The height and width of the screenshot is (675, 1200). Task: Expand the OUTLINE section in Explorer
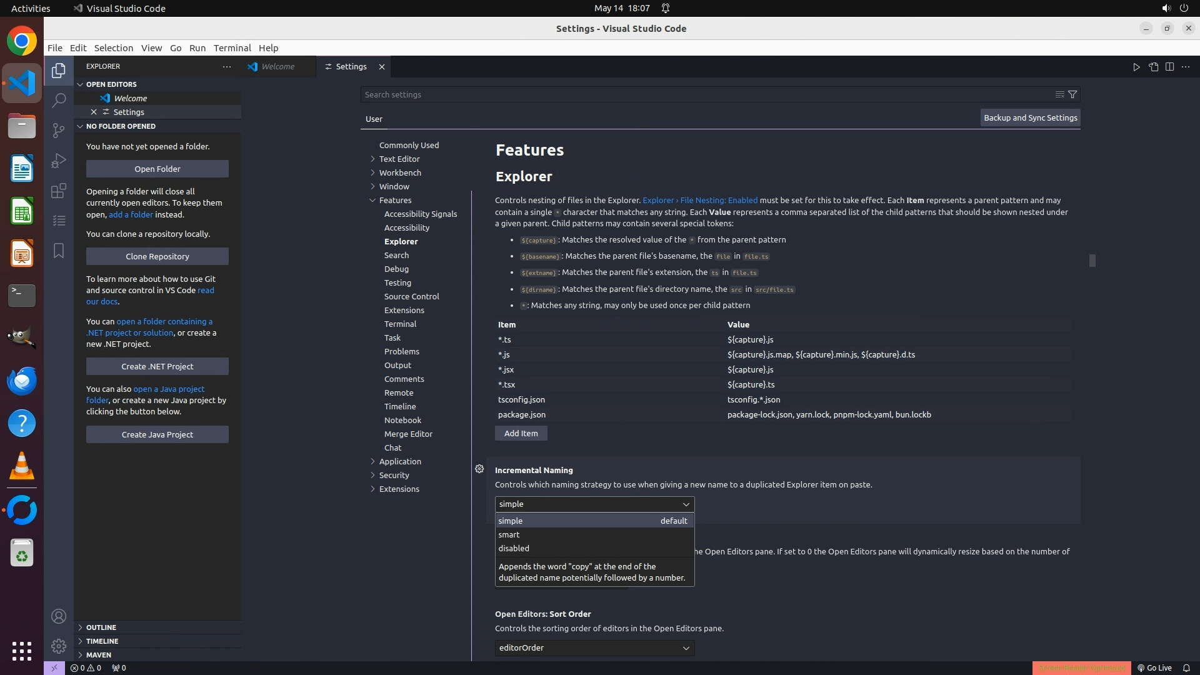(101, 627)
